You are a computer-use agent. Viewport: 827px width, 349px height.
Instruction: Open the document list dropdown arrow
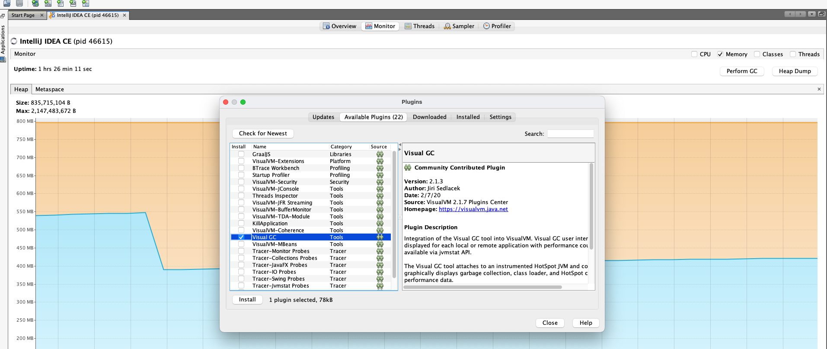[x=812, y=14]
